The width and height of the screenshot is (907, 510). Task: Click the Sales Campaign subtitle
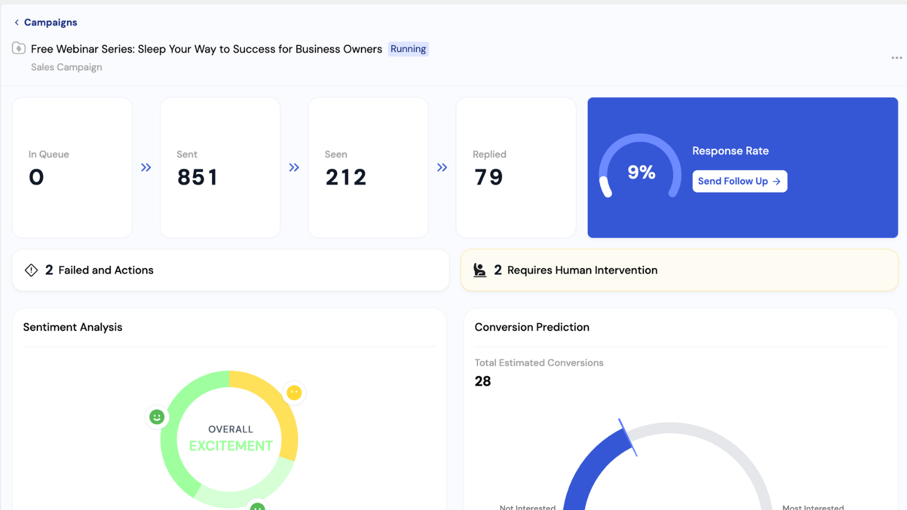click(x=66, y=67)
